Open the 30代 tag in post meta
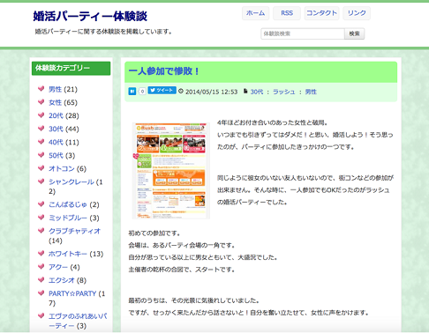Viewport: 429px width, 333px height. click(x=257, y=92)
